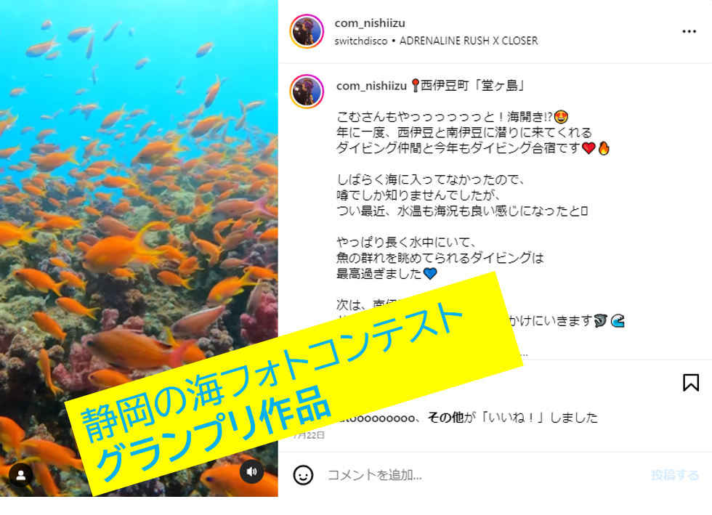Click the red pin emoji before 西伊豆町
Image resolution: width=712 pixels, height=515 pixels.
click(415, 86)
